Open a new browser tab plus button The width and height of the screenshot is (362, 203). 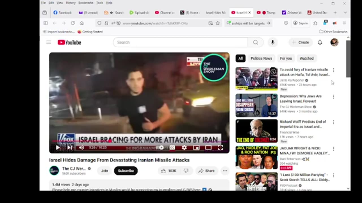click(335, 13)
